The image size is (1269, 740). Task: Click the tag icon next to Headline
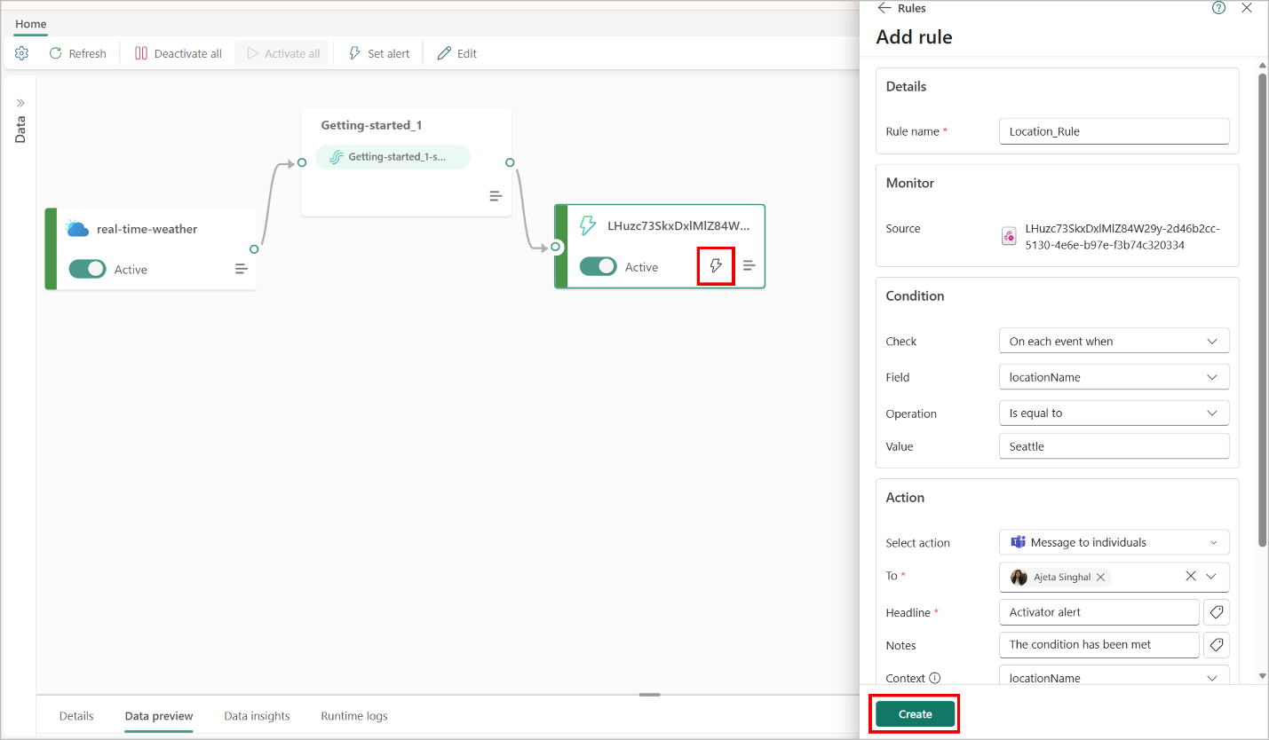[x=1216, y=612]
